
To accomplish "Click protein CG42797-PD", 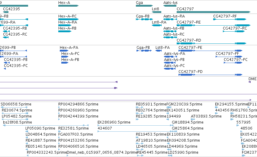I will click(x=210, y=75).
